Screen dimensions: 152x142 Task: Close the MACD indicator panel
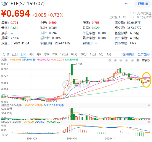[x=149, y=122]
